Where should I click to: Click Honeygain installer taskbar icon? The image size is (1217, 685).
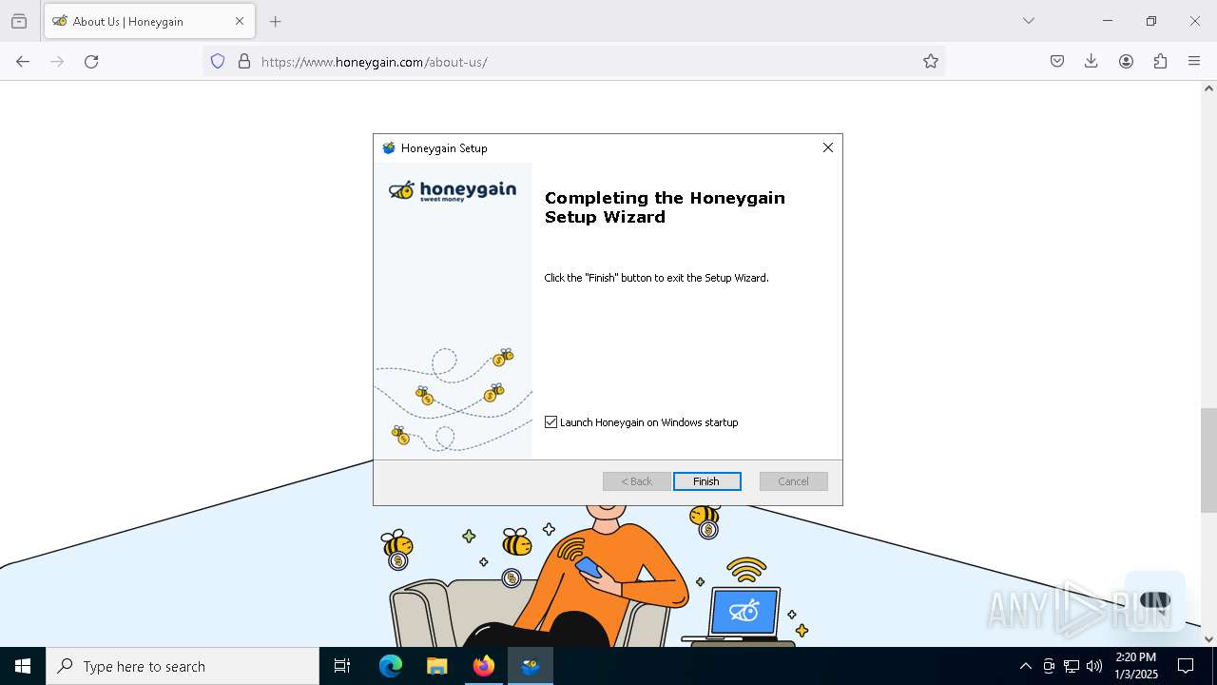pos(531,666)
